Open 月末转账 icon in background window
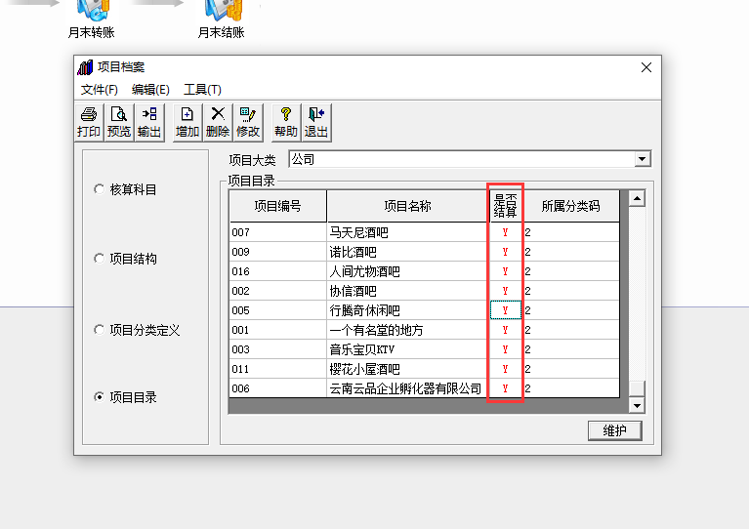The height and width of the screenshot is (529, 749). 91,20
